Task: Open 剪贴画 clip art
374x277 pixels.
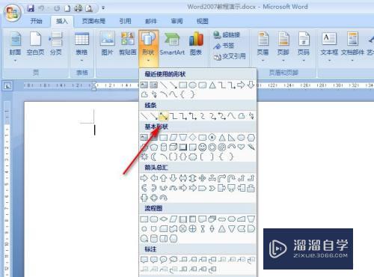Action: [128, 43]
